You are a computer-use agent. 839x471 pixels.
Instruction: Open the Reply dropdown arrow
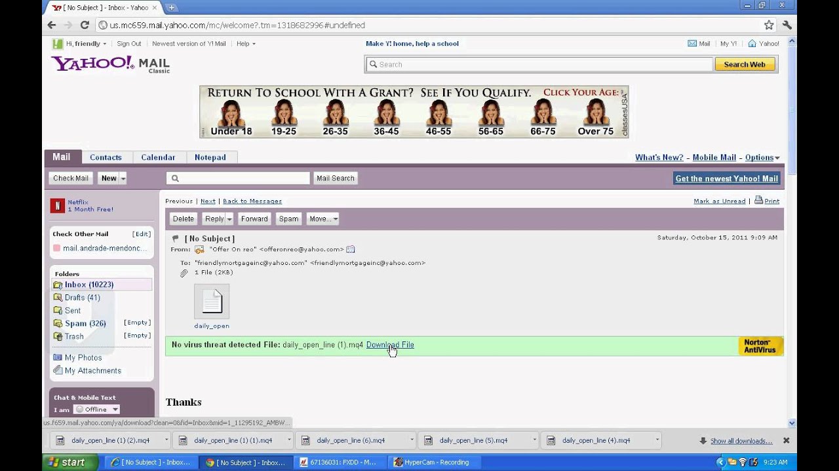(x=229, y=219)
